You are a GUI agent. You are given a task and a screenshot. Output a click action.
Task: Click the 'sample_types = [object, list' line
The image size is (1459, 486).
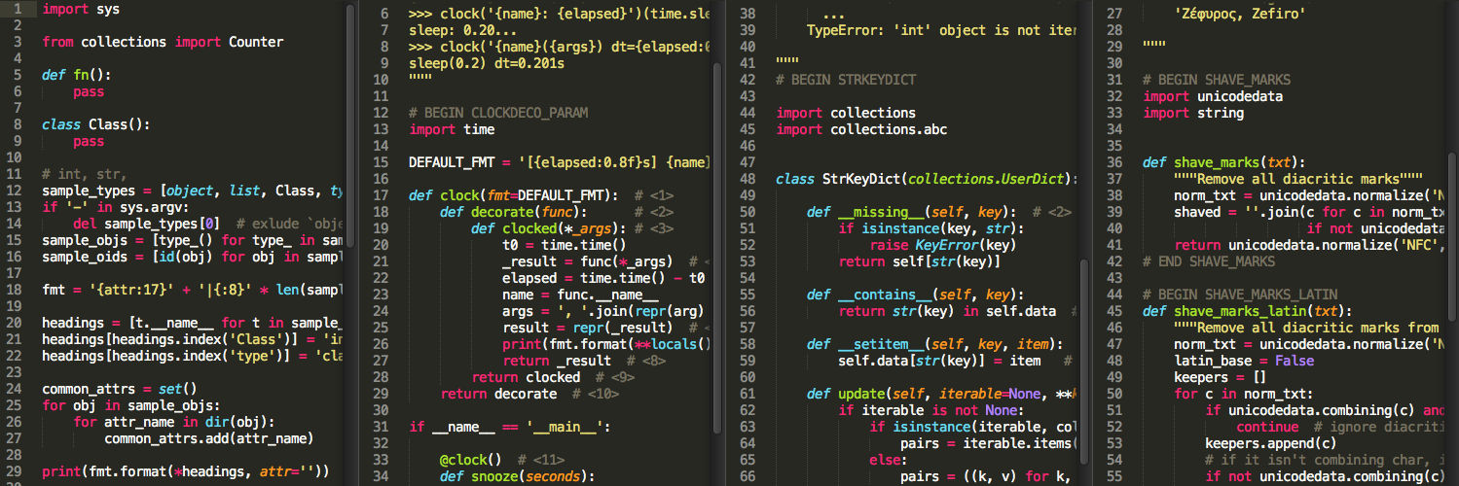coord(192,191)
